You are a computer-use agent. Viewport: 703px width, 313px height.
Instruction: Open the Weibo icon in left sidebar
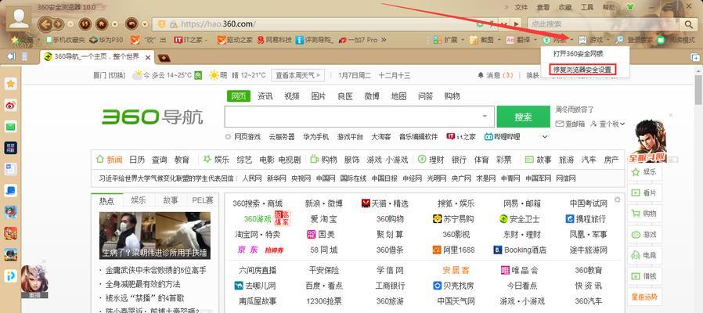[11, 106]
